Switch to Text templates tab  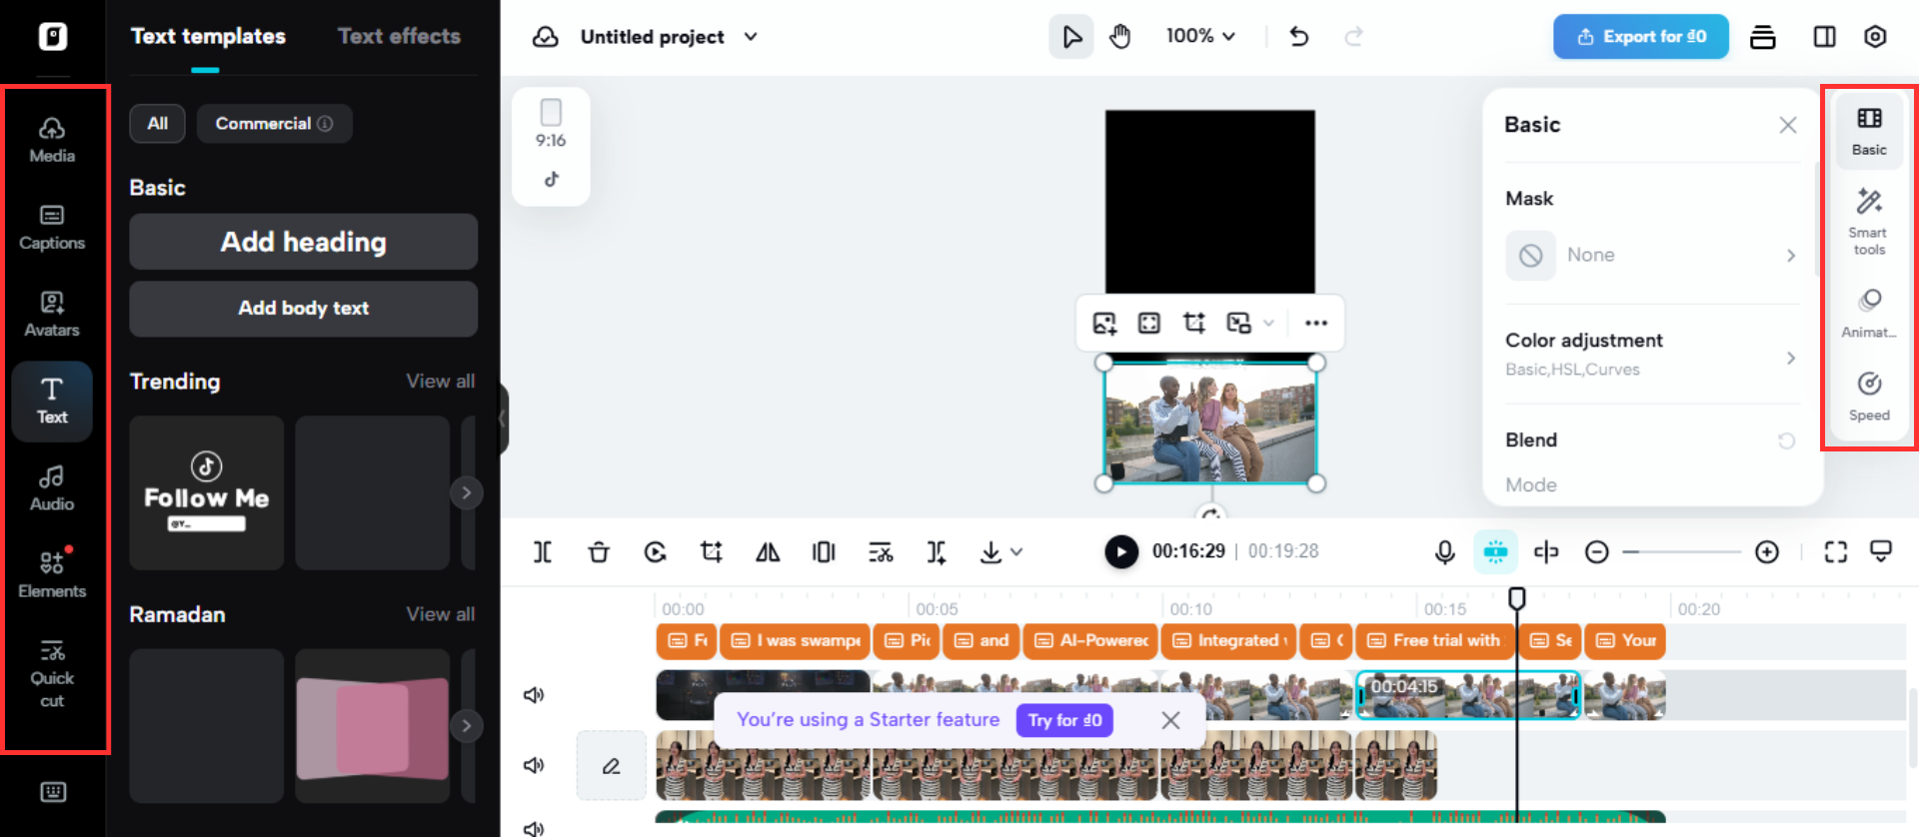pos(208,37)
